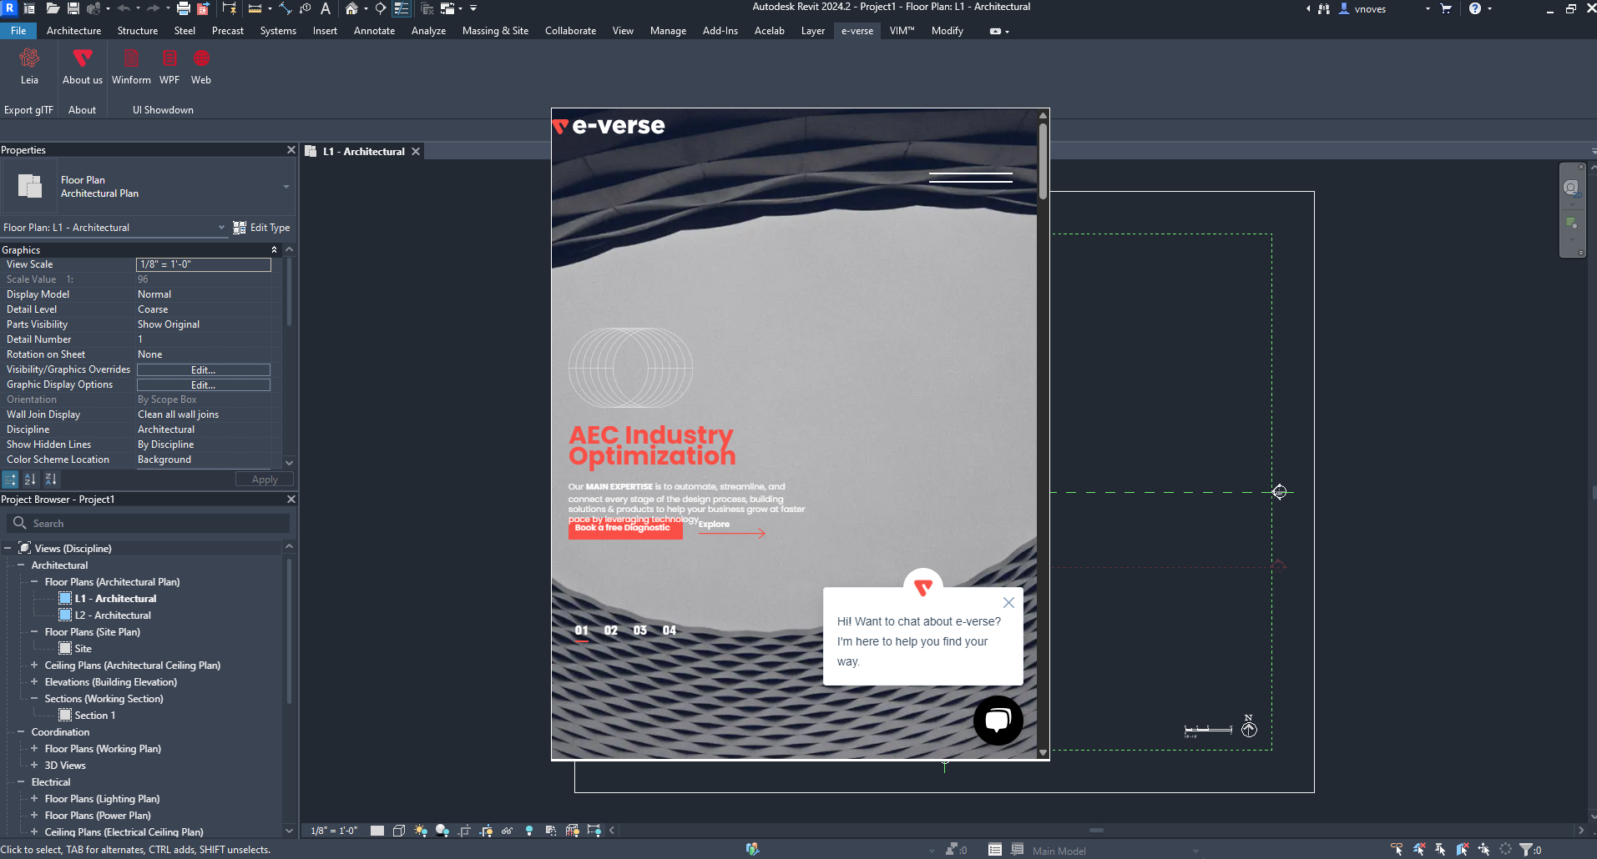Click Apply in the Properties palette
This screenshot has width=1597, height=859.
click(264, 479)
